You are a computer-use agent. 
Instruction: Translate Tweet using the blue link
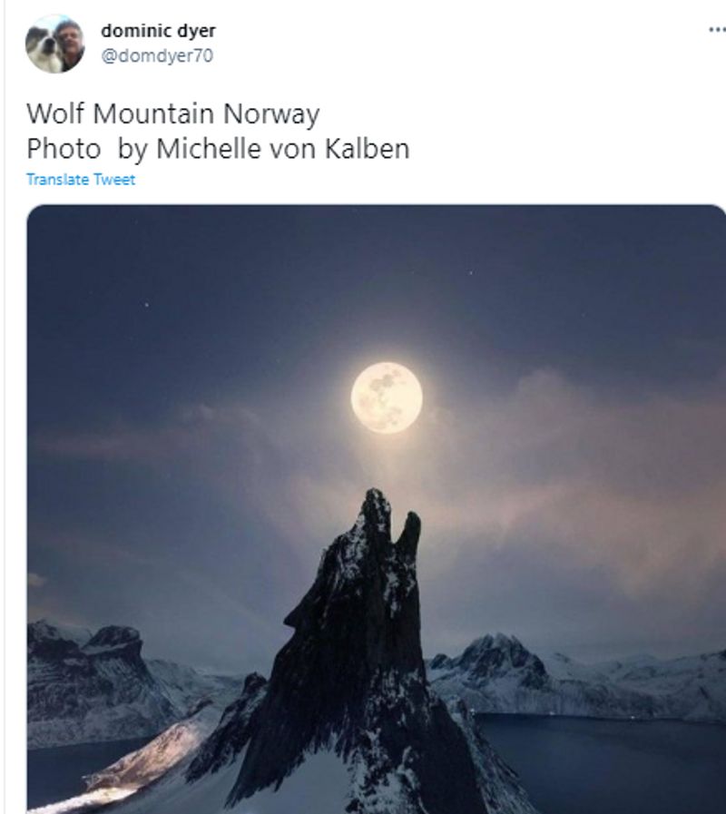tap(81, 180)
